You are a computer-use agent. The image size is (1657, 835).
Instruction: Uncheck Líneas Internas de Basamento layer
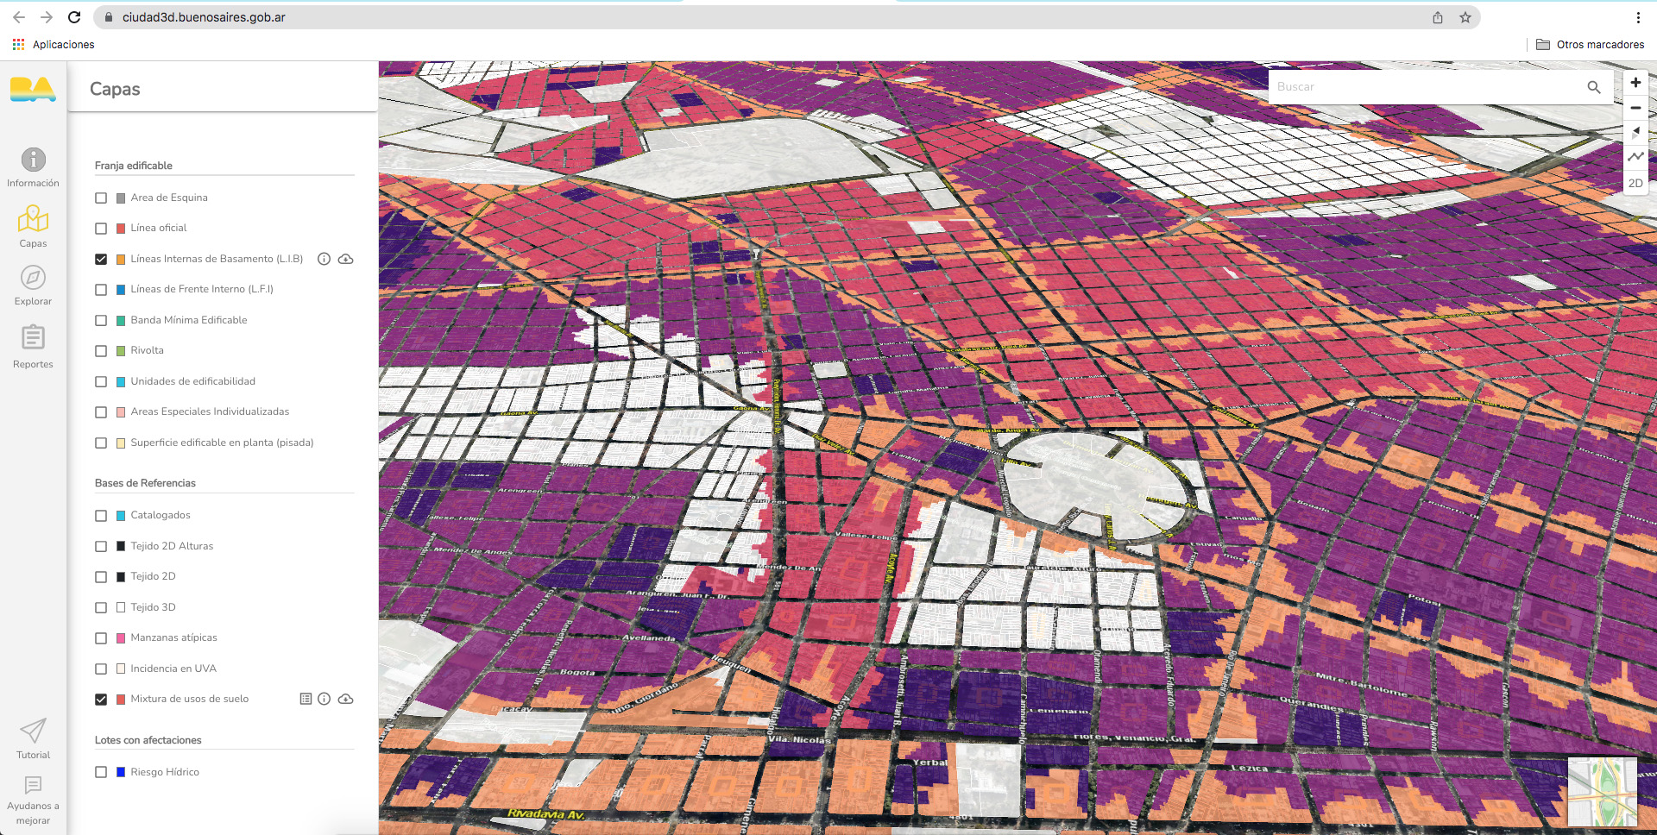point(101,259)
